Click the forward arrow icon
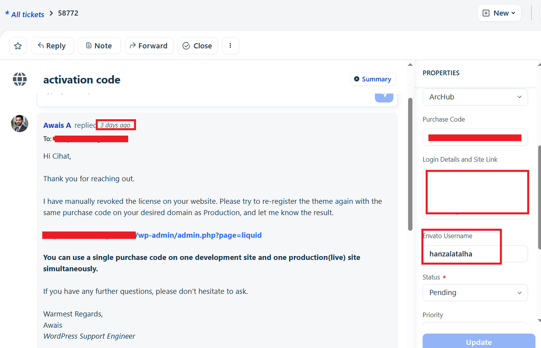Screen dimensions: 541x348 pyautogui.click(x=133, y=46)
